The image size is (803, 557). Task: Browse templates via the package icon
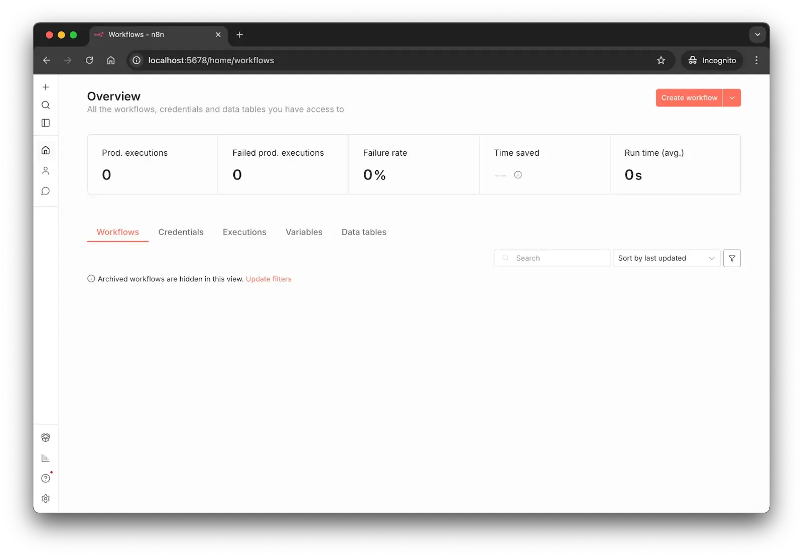pyautogui.click(x=46, y=437)
